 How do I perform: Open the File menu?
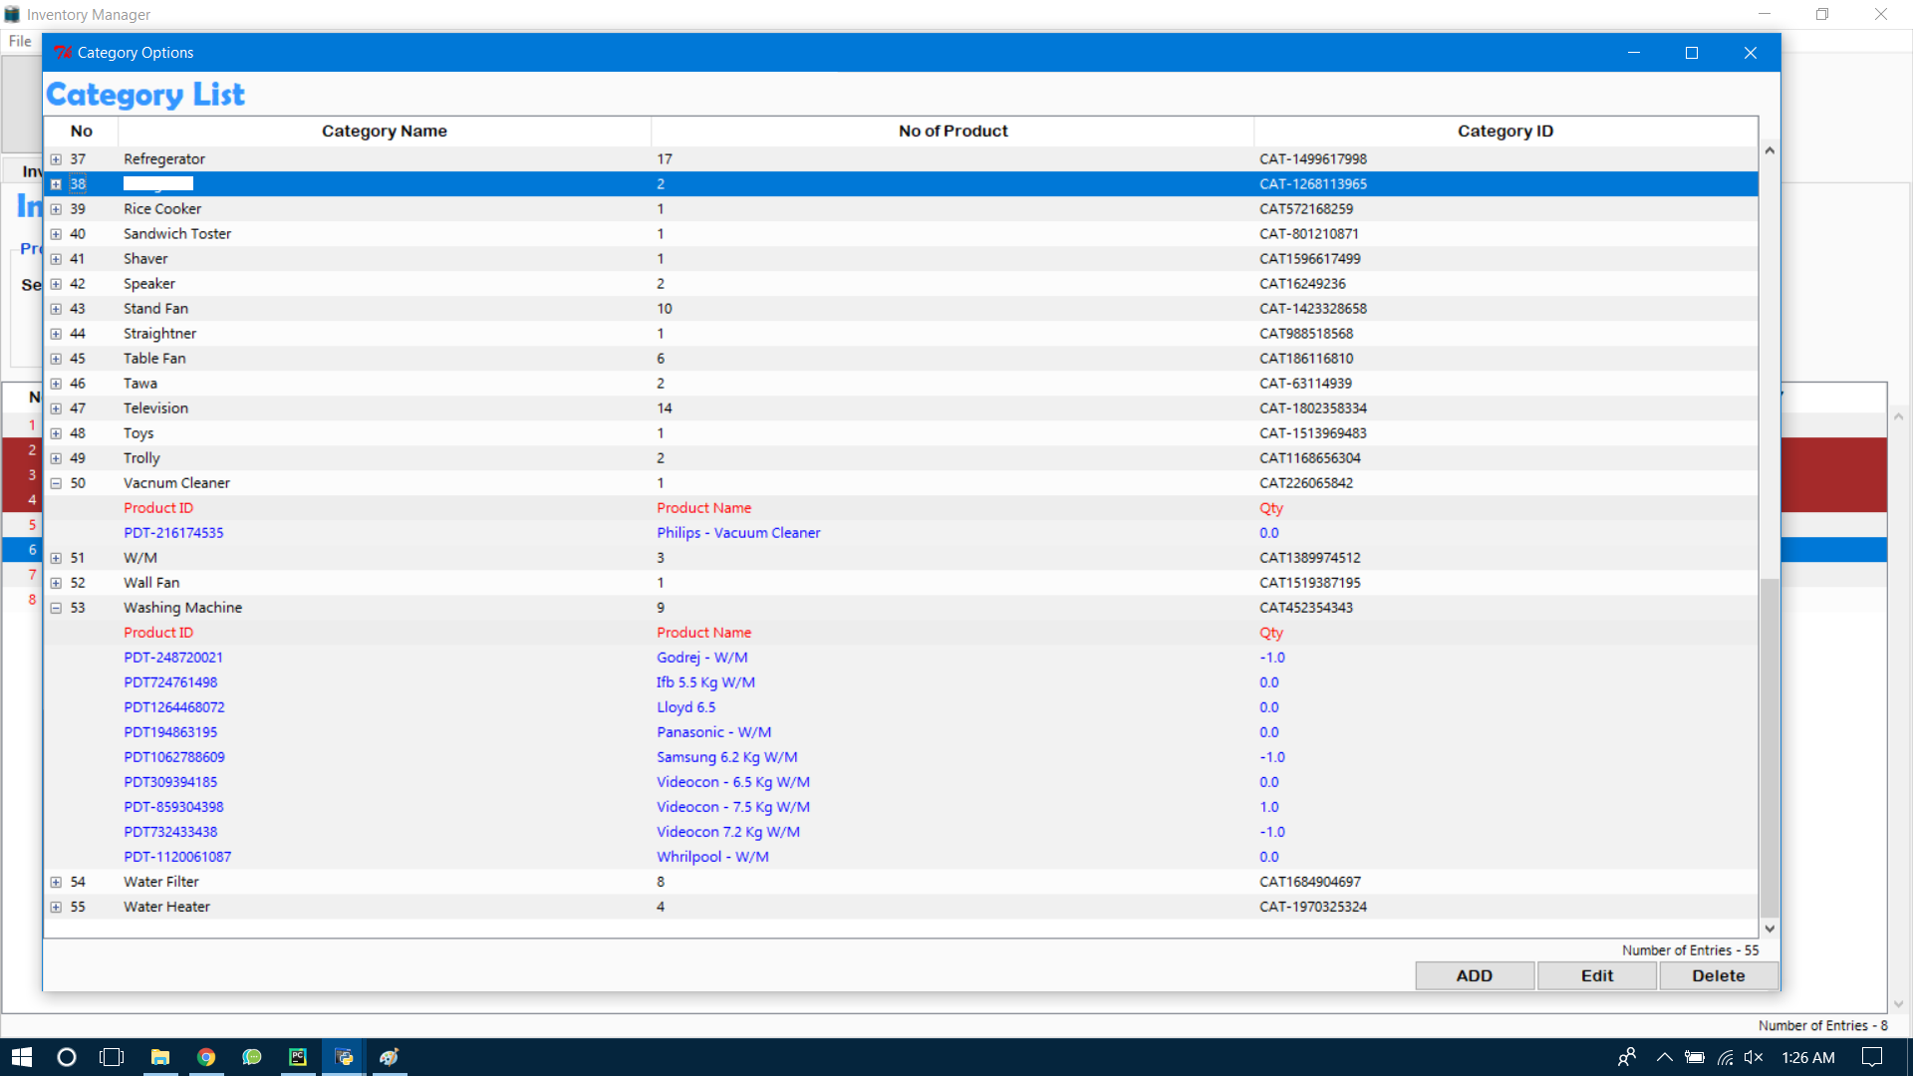click(x=20, y=41)
